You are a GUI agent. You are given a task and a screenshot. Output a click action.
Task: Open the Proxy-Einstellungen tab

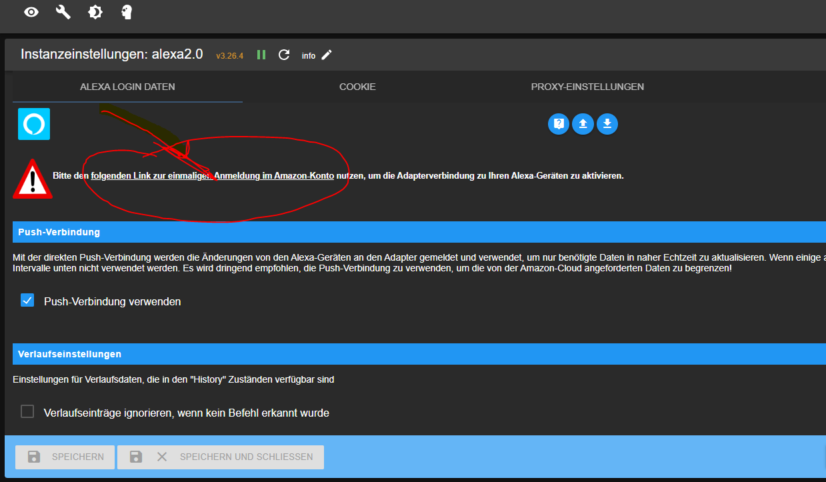[x=587, y=87]
